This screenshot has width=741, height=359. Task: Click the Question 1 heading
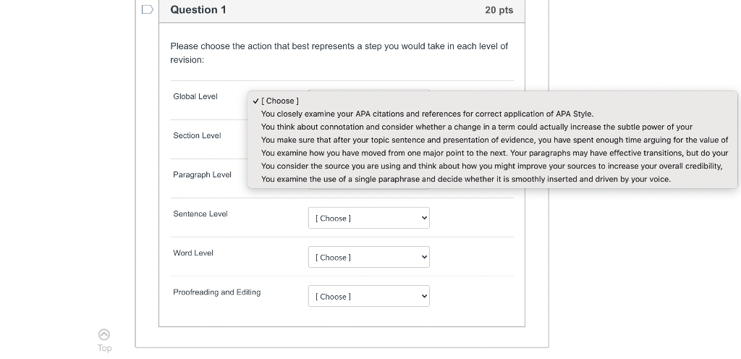(198, 10)
